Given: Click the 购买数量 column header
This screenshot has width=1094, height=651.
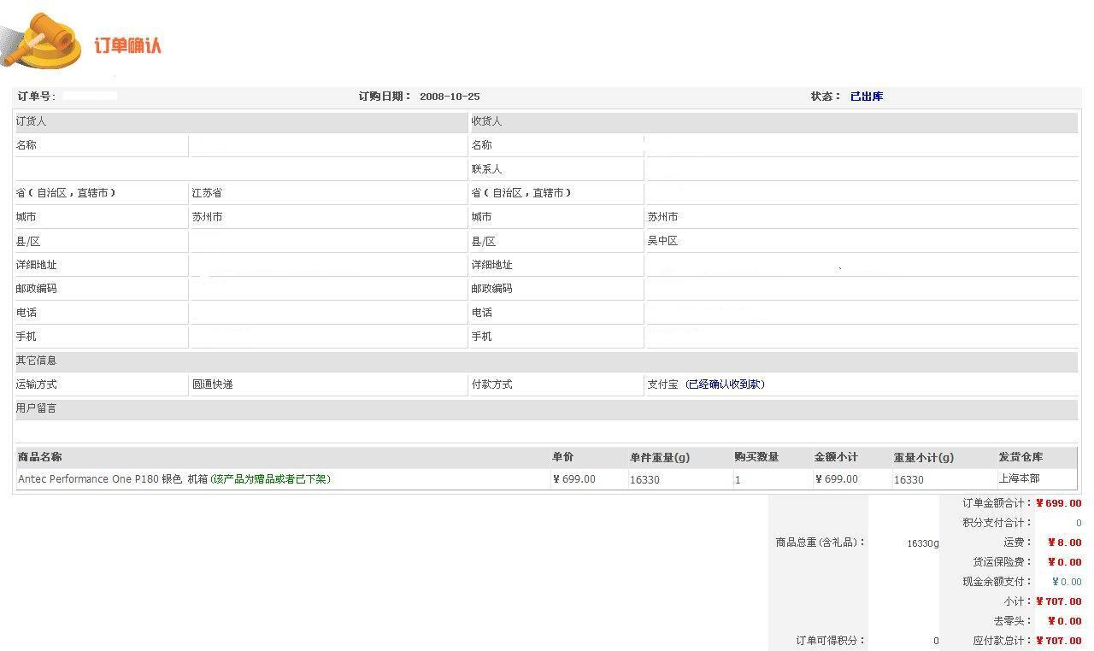Looking at the screenshot, I should point(756,457).
